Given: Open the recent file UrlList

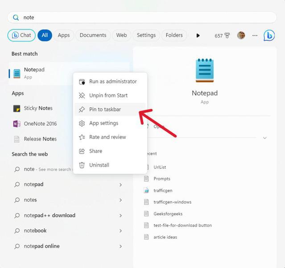Looking at the screenshot, I should 160,167.
